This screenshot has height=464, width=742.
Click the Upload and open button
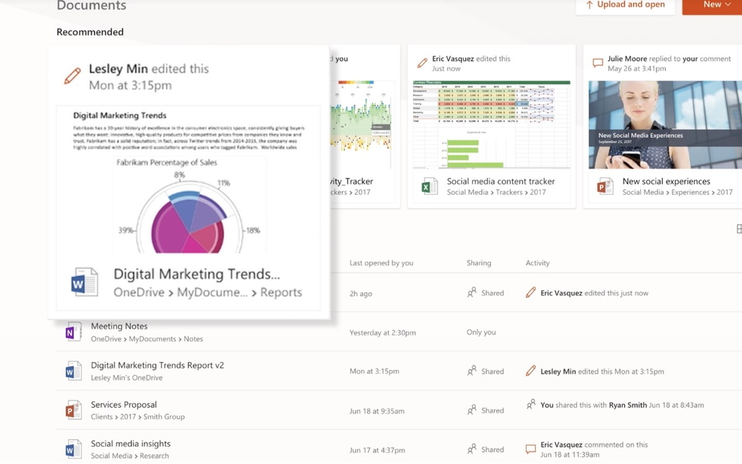[625, 5]
